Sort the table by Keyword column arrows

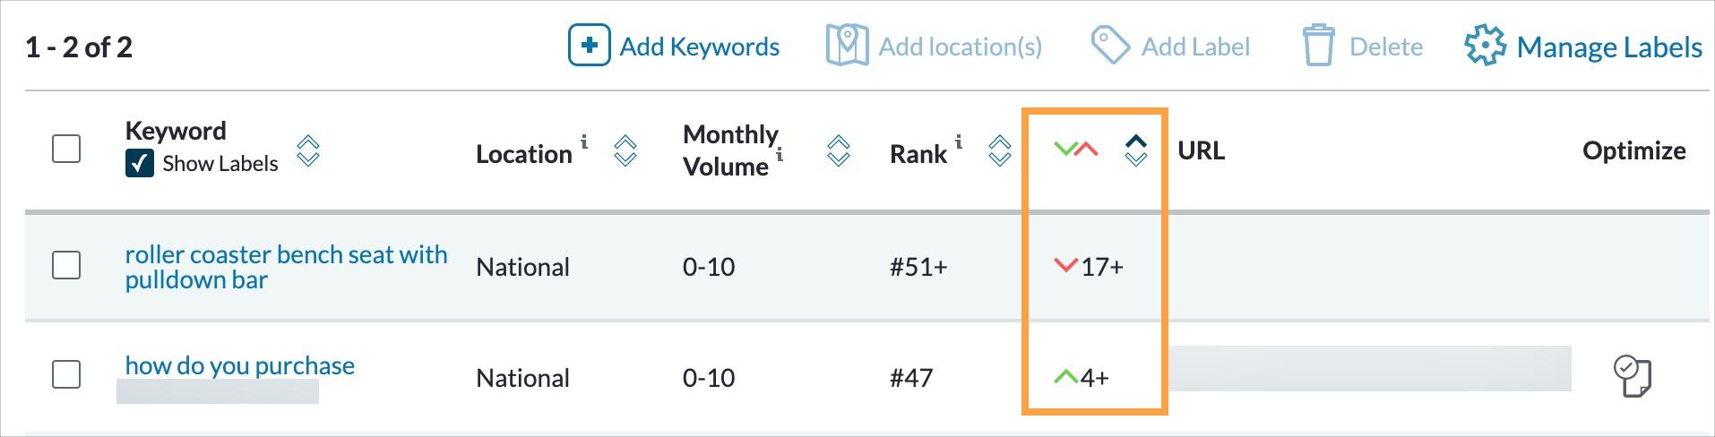pyautogui.click(x=308, y=150)
